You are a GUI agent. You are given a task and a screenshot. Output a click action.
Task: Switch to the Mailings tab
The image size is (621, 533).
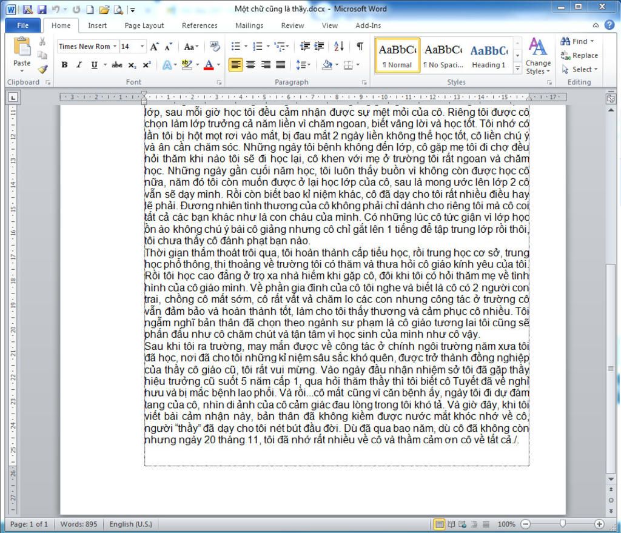click(249, 25)
